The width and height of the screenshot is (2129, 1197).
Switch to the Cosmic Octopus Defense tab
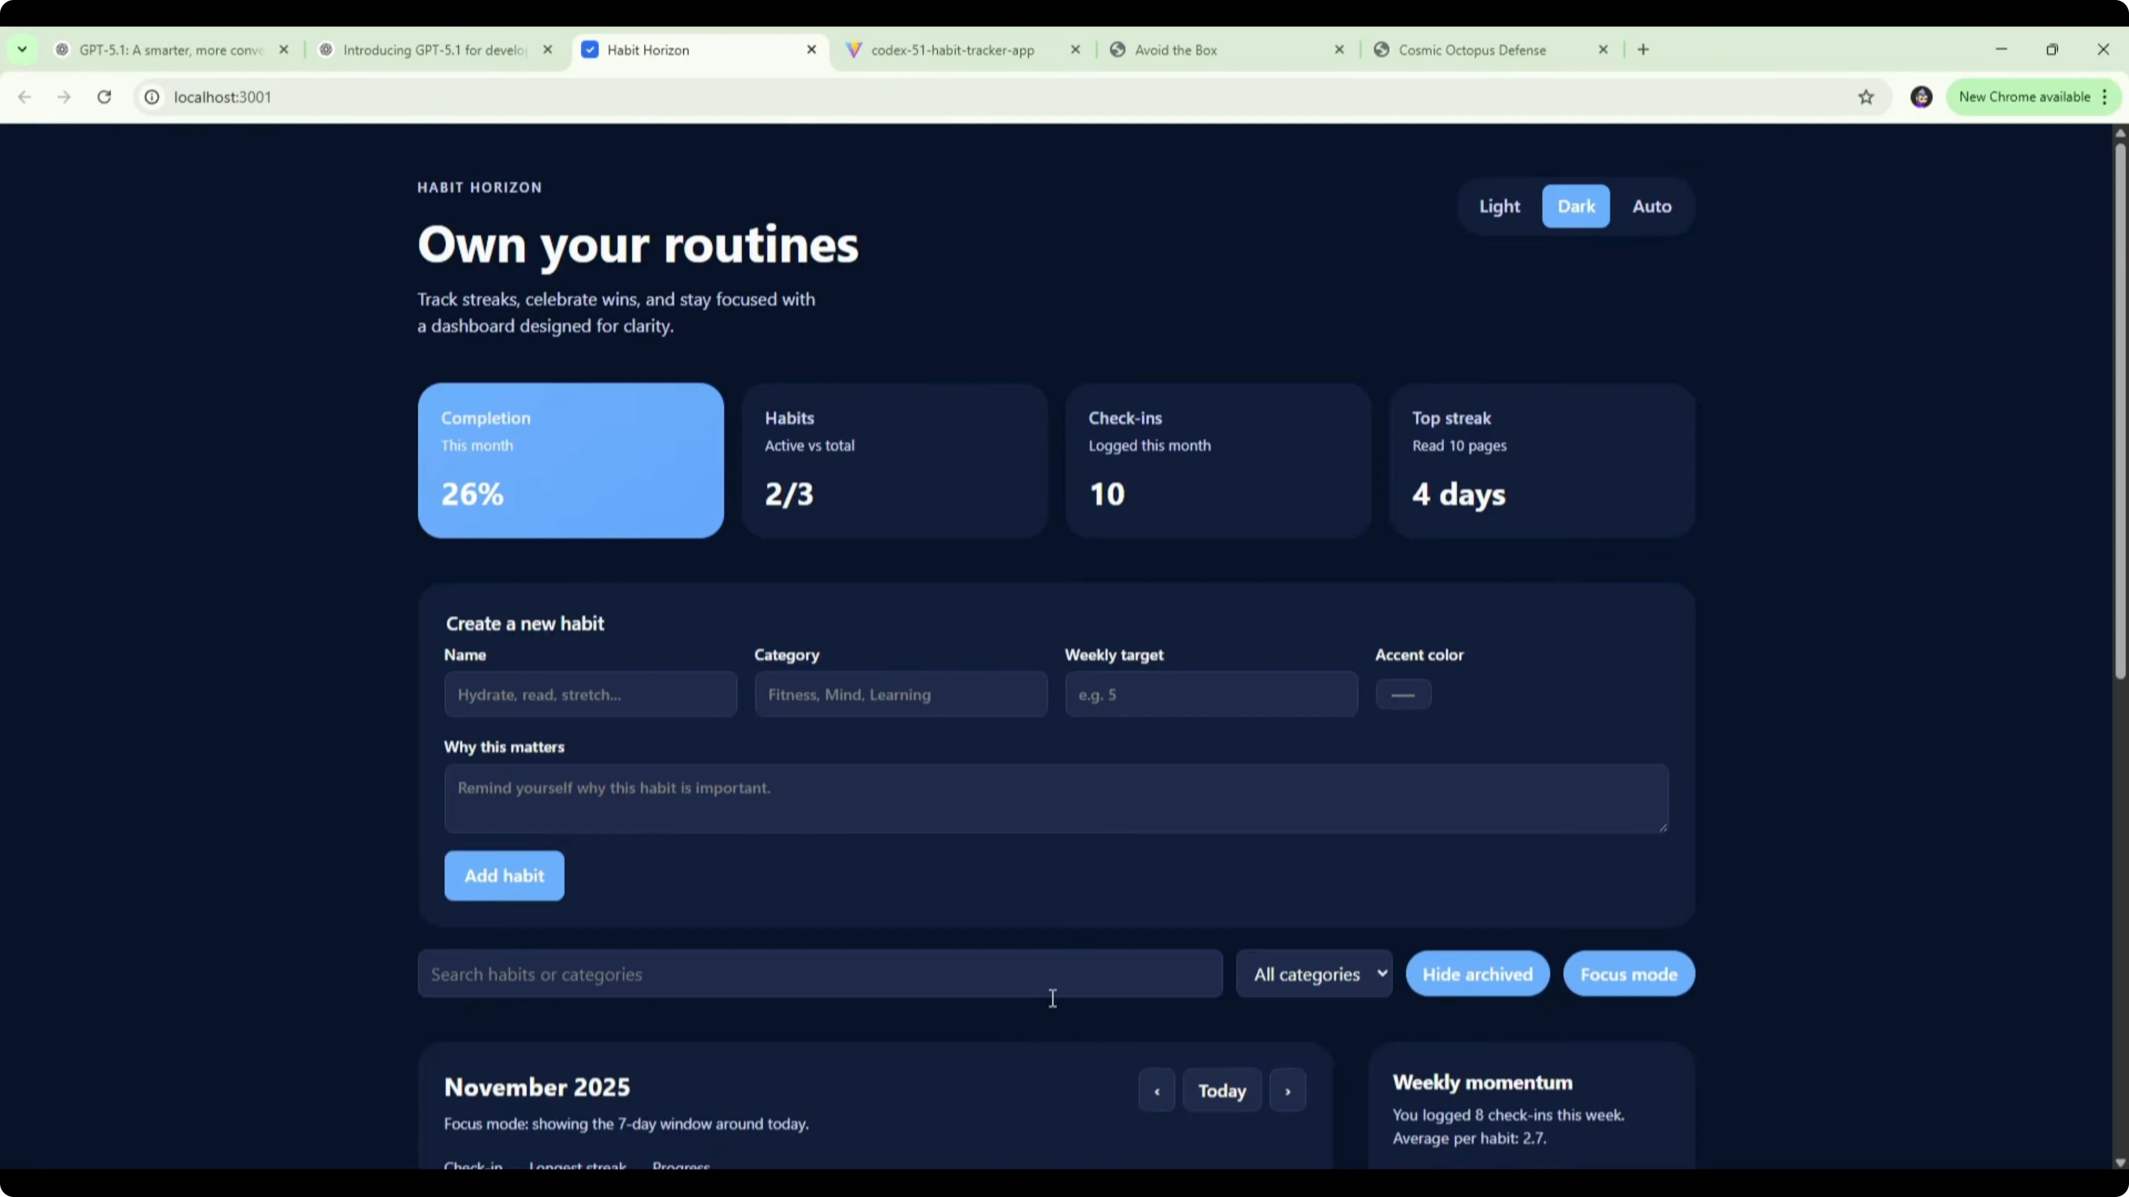point(1471,50)
